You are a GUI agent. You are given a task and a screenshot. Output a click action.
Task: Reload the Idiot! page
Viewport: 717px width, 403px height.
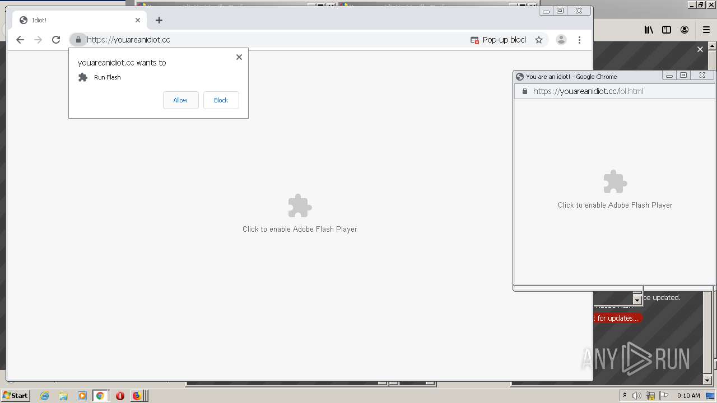(x=56, y=40)
